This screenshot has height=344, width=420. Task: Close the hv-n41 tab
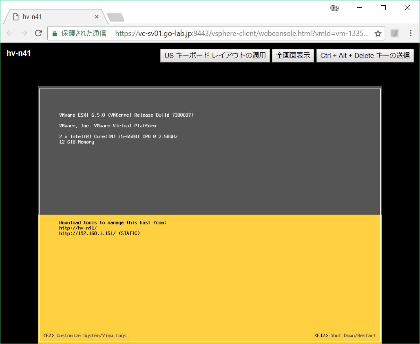click(97, 17)
